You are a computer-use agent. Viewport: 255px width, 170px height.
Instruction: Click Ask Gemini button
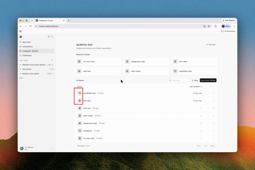click(229, 20)
